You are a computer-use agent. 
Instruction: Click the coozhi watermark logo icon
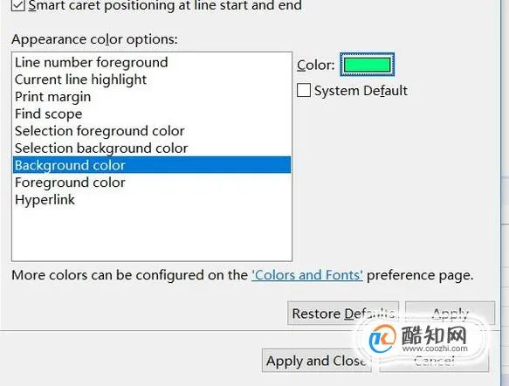point(382,339)
